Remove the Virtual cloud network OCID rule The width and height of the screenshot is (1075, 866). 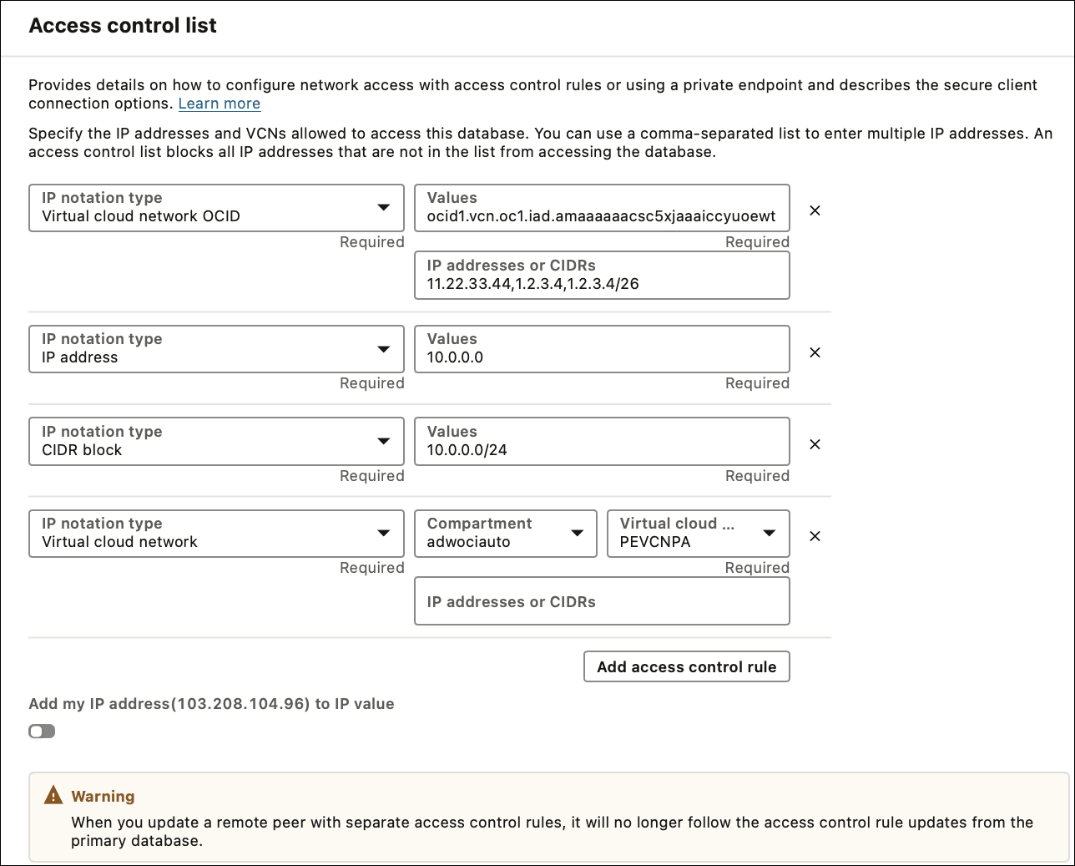click(815, 210)
